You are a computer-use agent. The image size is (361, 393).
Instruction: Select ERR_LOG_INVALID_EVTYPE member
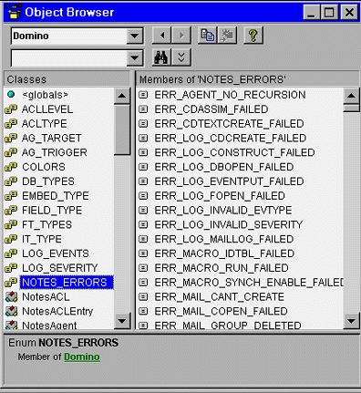tap(223, 211)
